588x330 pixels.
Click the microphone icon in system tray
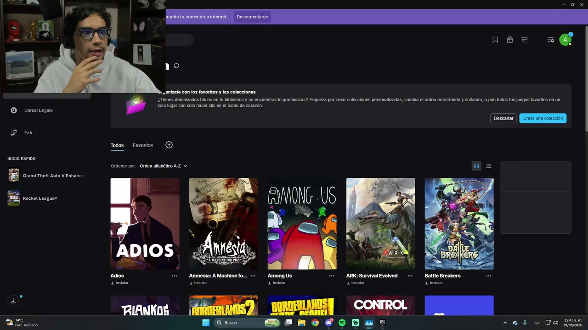point(525,323)
